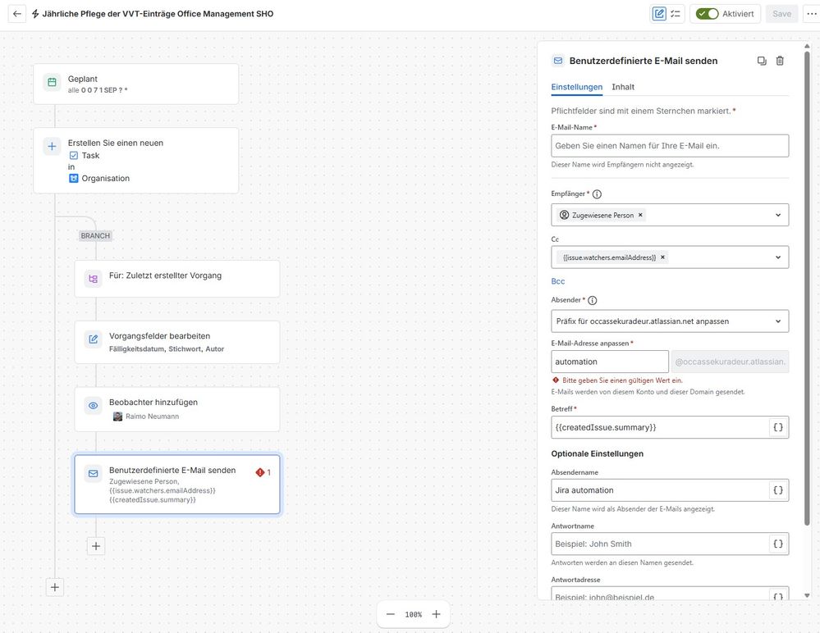Click the info icon next to Empfänger
The image size is (820, 633).
(597, 194)
